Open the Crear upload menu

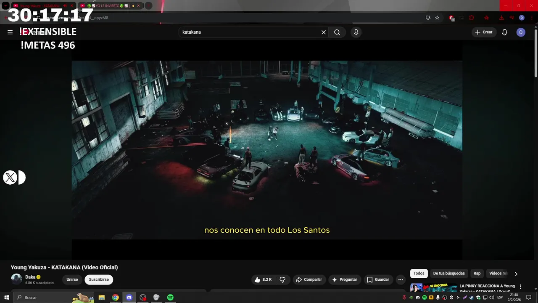[484, 32]
